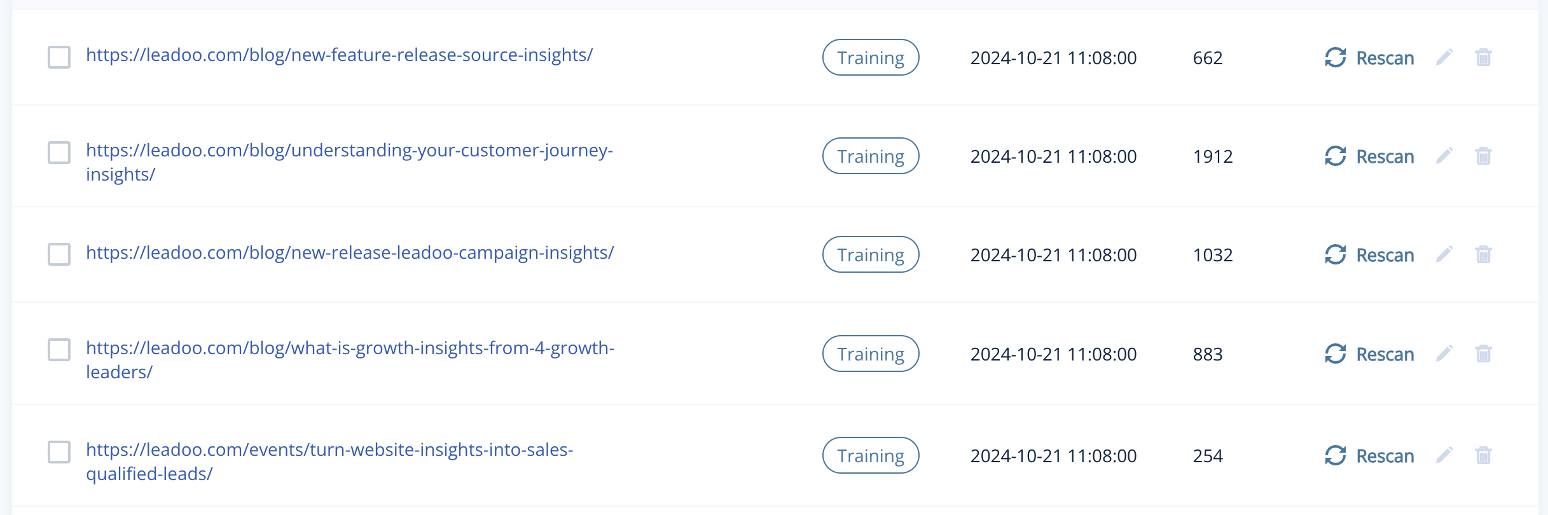
Task: Click Rescan text label on the campaign-insights row
Action: pyautogui.click(x=1385, y=254)
